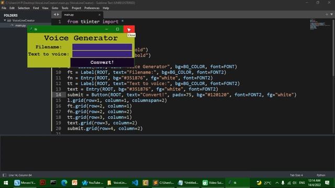
Task: Open the File menu
Action: pos(4,8)
